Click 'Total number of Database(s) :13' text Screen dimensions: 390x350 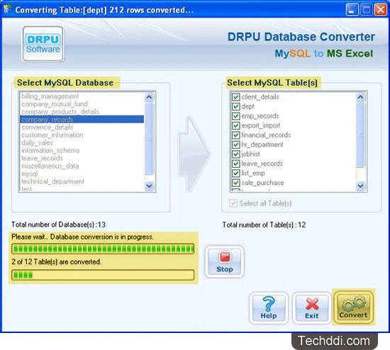point(58,225)
